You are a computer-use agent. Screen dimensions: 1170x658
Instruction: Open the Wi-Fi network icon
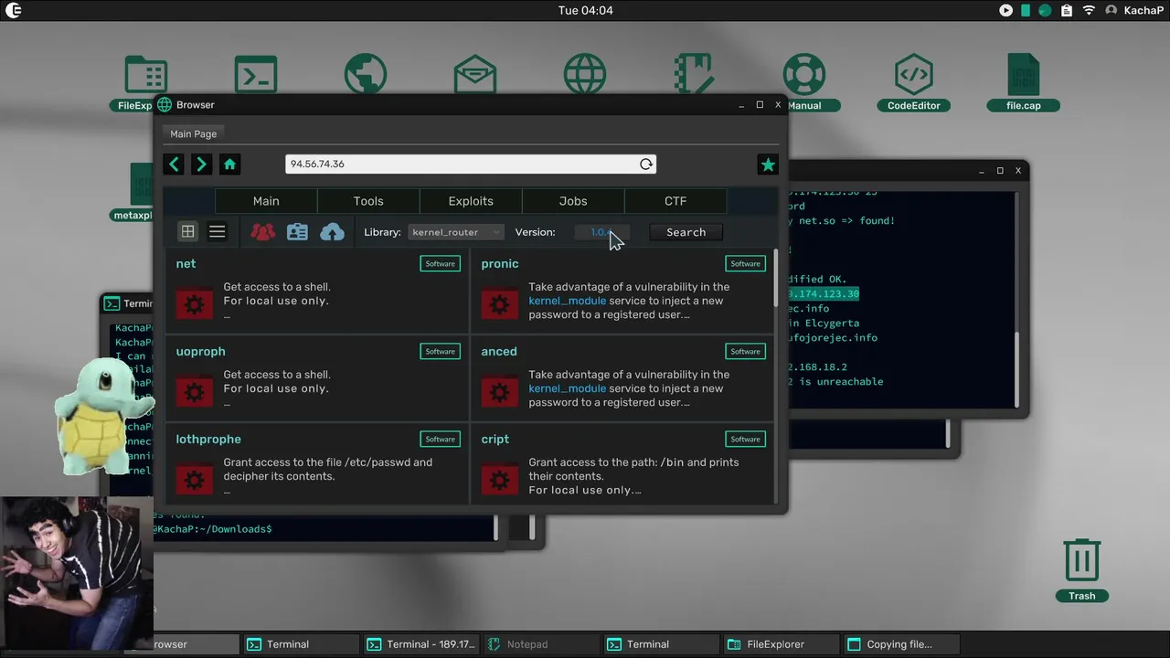(x=1089, y=10)
